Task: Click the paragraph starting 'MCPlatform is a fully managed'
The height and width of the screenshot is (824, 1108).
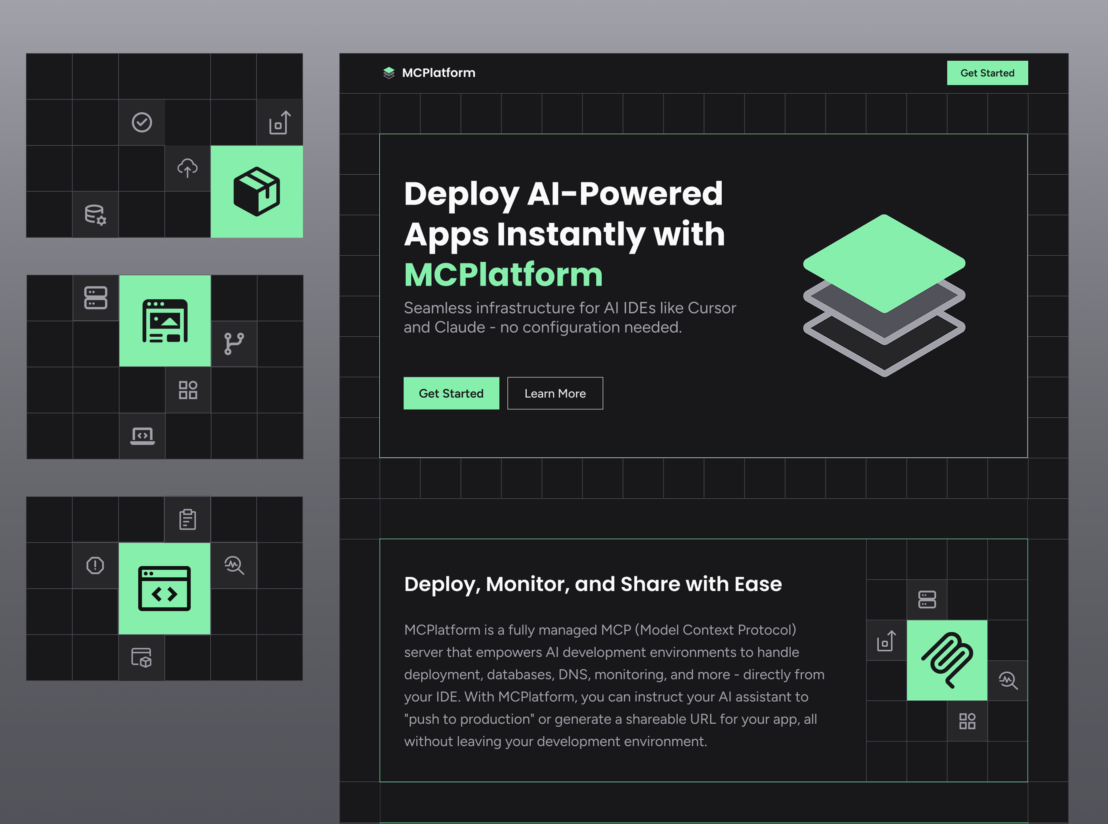Action: [x=614, y=685]
